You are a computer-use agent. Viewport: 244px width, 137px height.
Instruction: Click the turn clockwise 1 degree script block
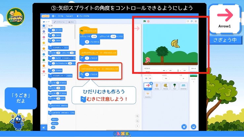[x=89, y=58]
